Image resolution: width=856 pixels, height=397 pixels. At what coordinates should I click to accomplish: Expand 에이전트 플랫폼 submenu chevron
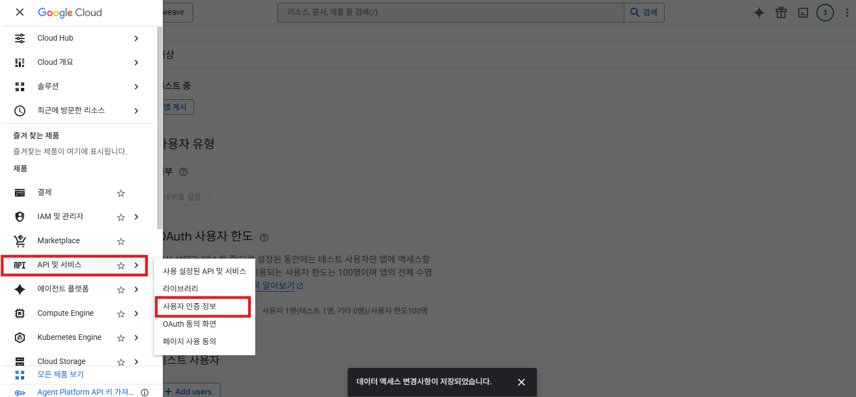coord(136,290)
